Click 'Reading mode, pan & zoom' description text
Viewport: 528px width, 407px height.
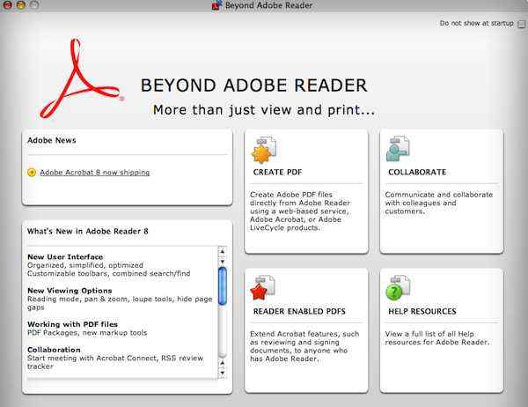120,303
